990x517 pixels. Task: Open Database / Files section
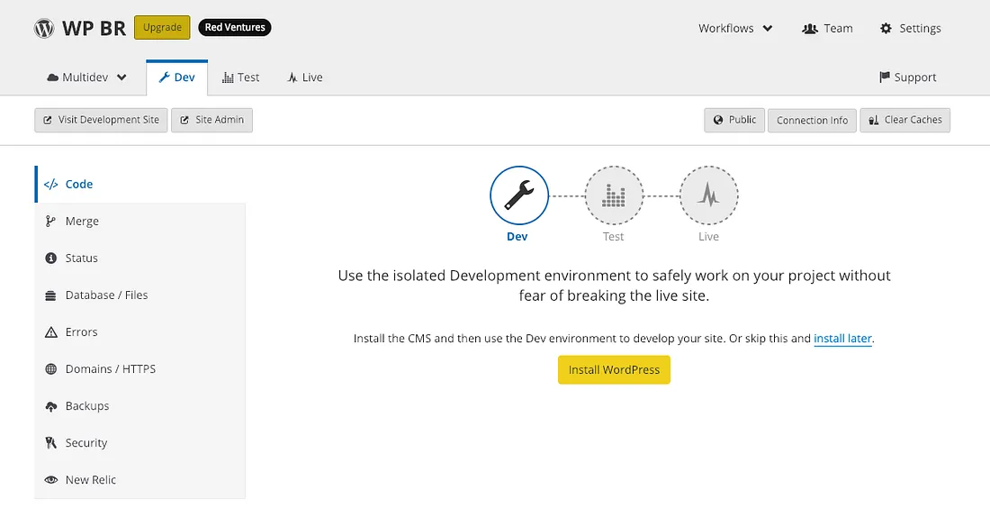click(106, 295)
